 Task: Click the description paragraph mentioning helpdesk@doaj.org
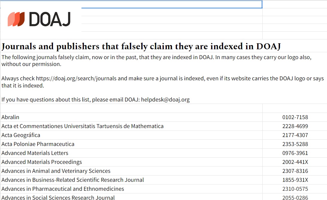[162, 78]
